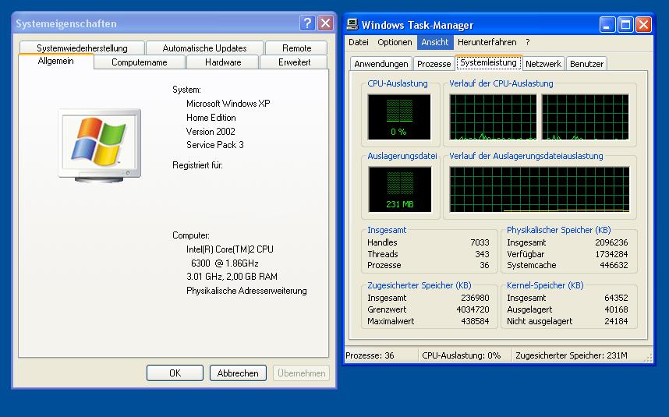The height and width of the screenshot is (417, 669).
Task: Click the 'Intel(R) Core(TM)2 CPU' text
Action: [x=229, y=249]
